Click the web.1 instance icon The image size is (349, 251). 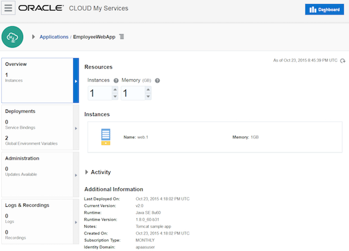pyautogui.click(x=106, y=137)
